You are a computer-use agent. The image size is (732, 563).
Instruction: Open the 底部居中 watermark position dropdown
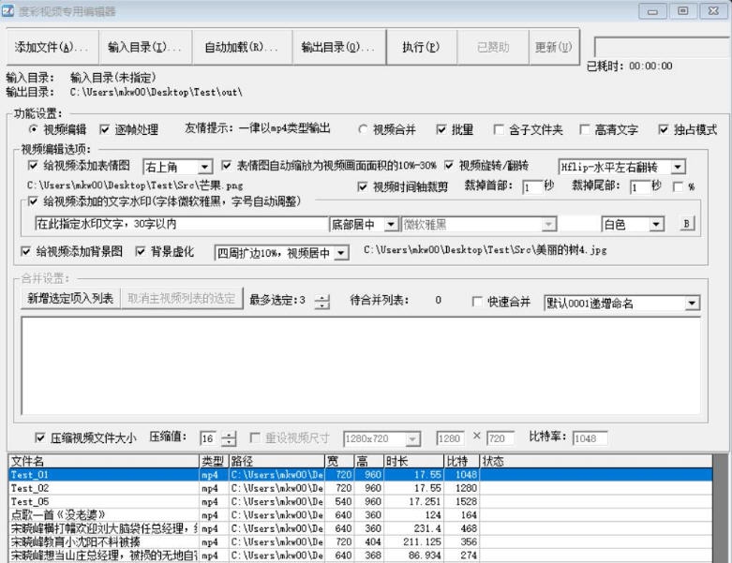[x=364, y=225]
